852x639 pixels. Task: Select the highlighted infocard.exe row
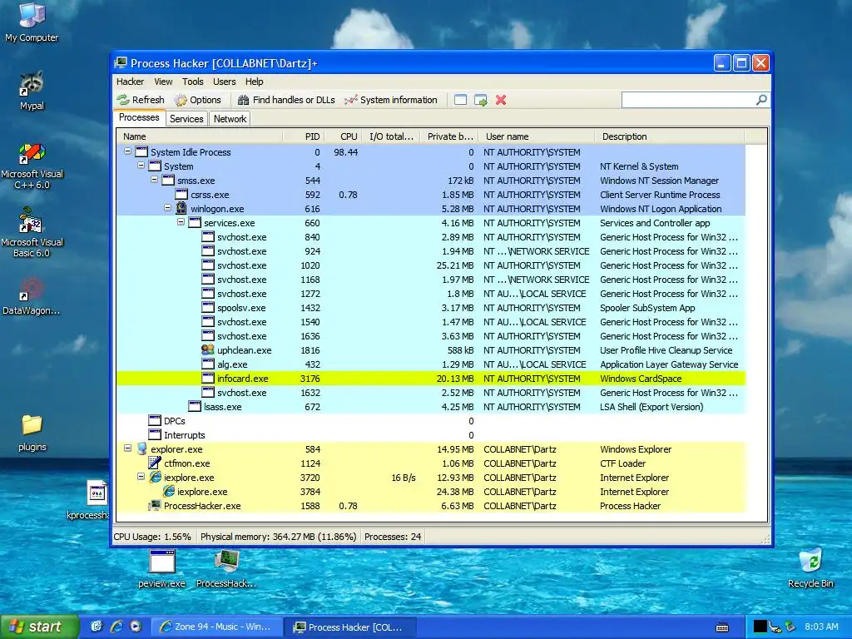(431, 379)
